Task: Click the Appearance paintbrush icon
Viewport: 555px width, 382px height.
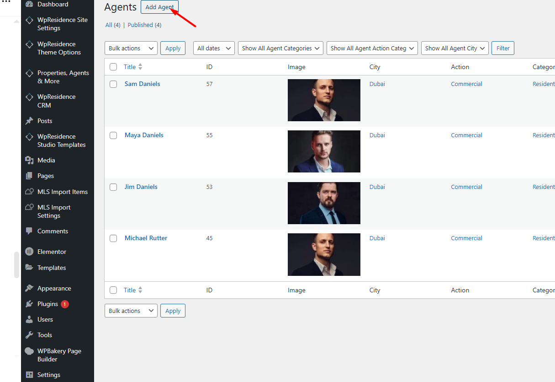Action: click(x=29, y=288)
